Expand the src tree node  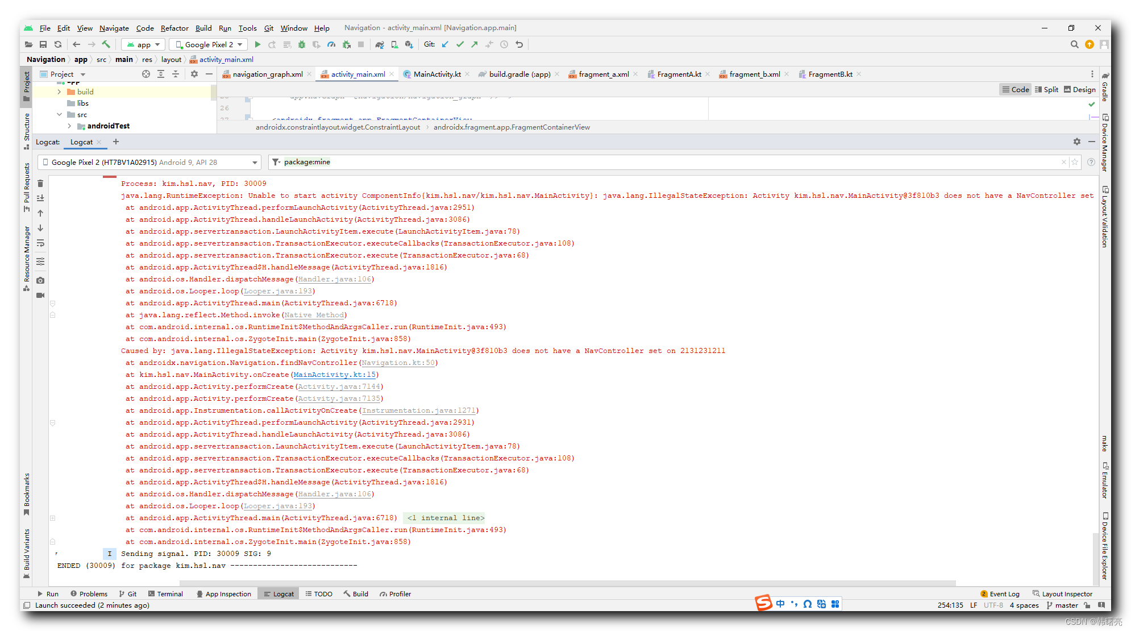tap(59, 115)
